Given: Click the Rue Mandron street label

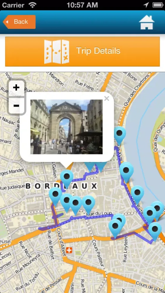Looking at the screenshot, I should (x=54, y=79).
